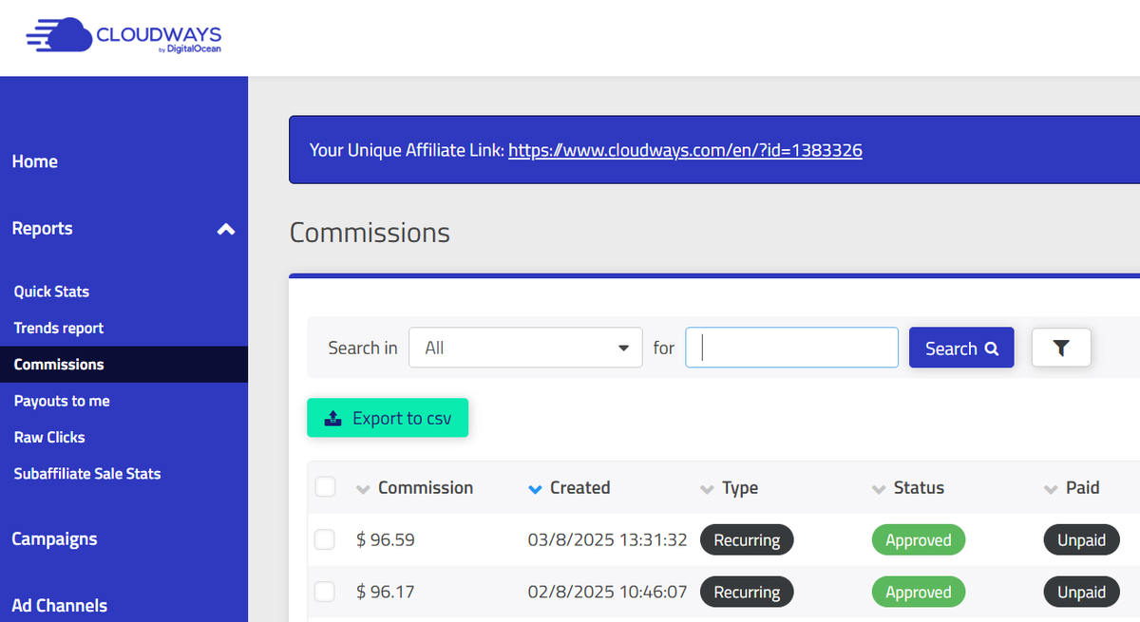Open the Trends report page

pos(59,328)
